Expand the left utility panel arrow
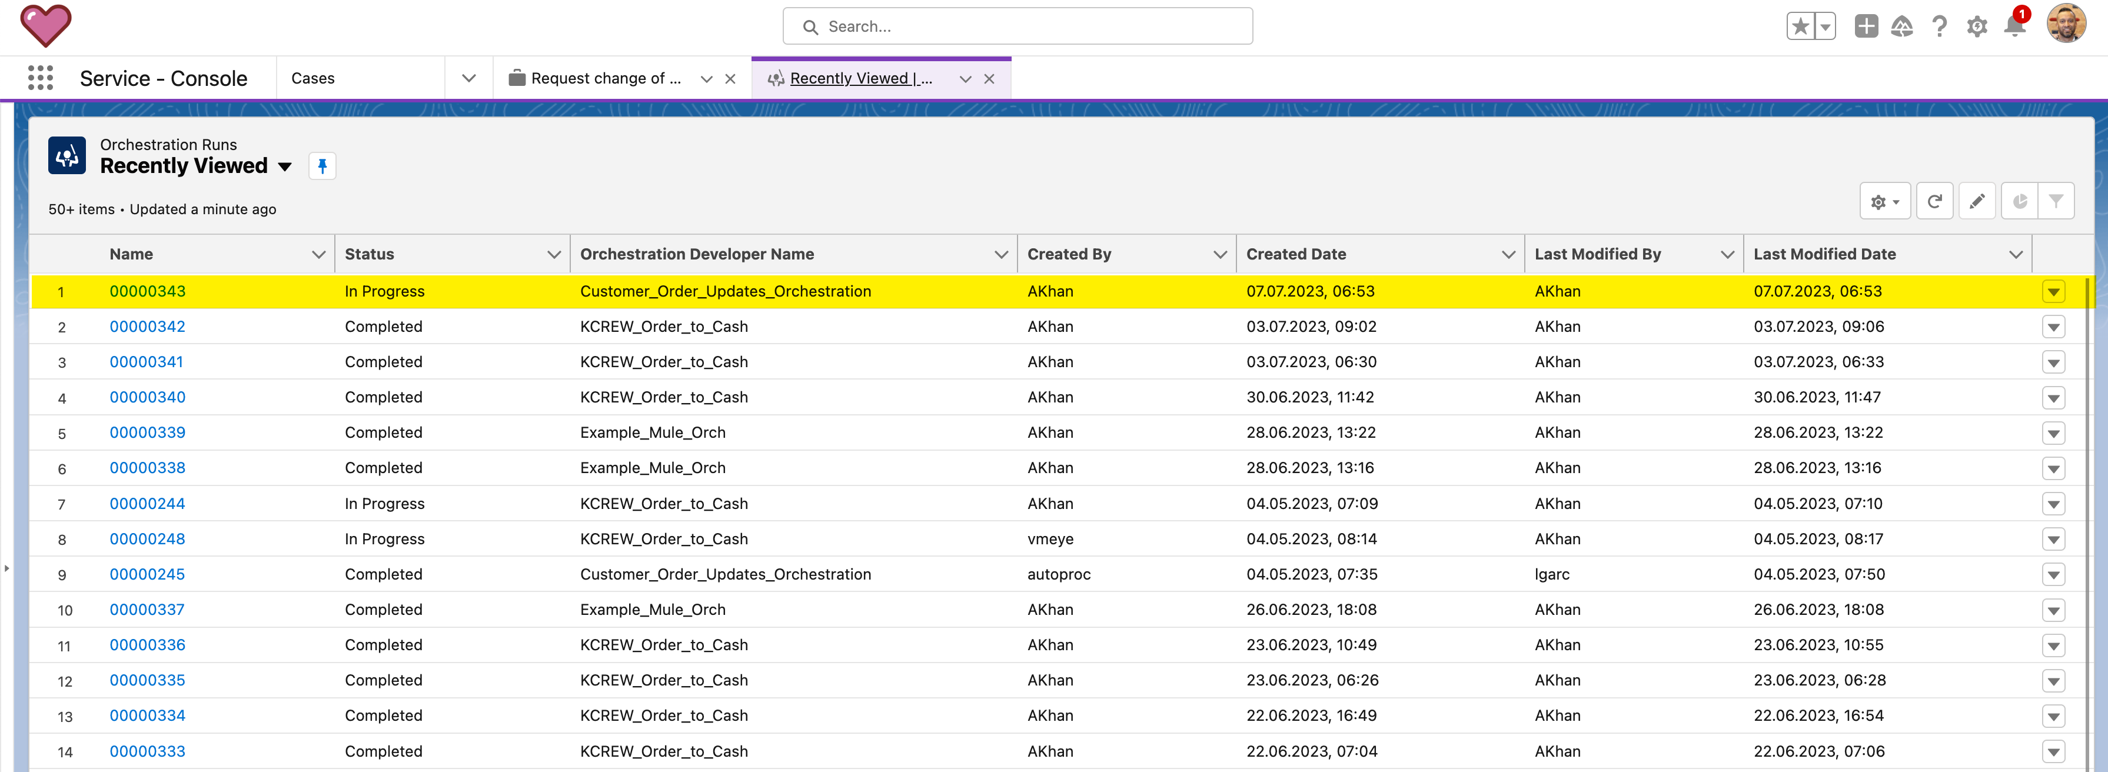This screenshot has width=2108, height=772. pyautogui.click(x=6, y=568)
